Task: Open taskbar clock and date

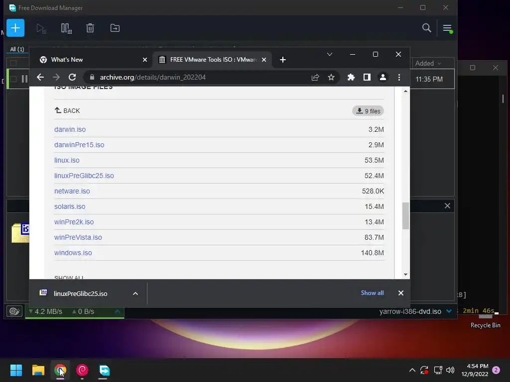Action: point(475,370)
